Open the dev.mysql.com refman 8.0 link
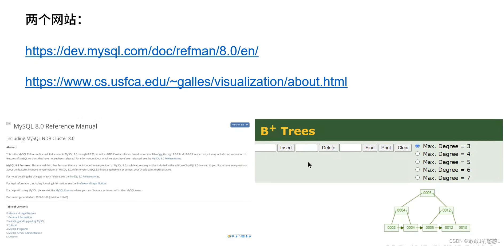The width and height of the screenshot is (504, 246). point(142,51)
